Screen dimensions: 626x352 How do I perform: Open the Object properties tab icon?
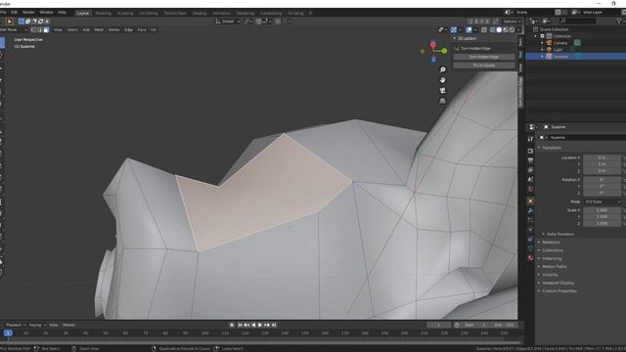coord(530,200)
